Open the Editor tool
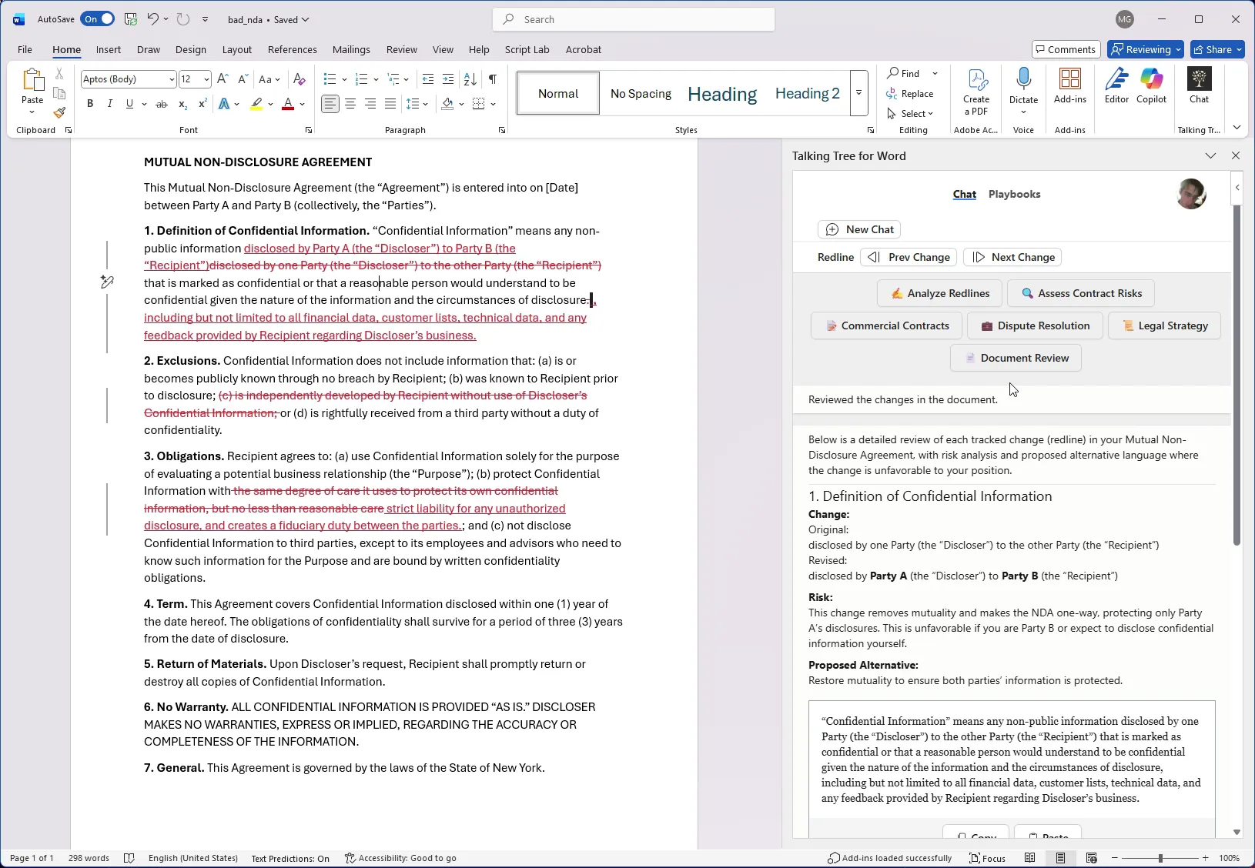This screenshot has width=1255, height=868. (1116, 86)
